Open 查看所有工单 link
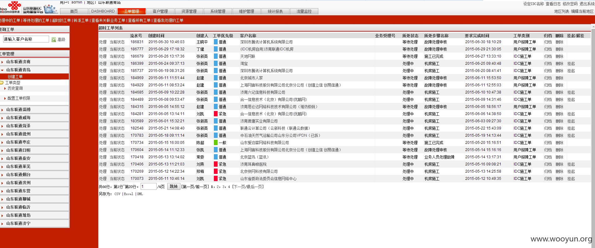The height and width of the screenshot is (248, 595). click(139, 20)
